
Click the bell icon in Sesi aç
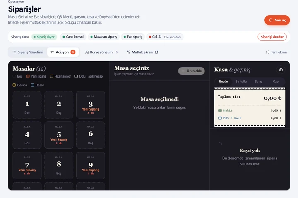(271, 20)
